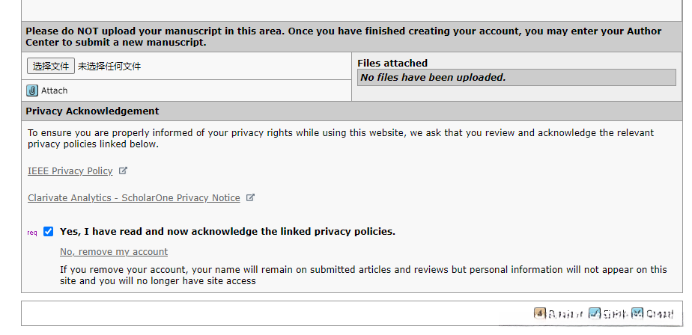Viewport: 692px width, 335px height.
Task: Click the Finish checkmark icon
Action: 595,314
